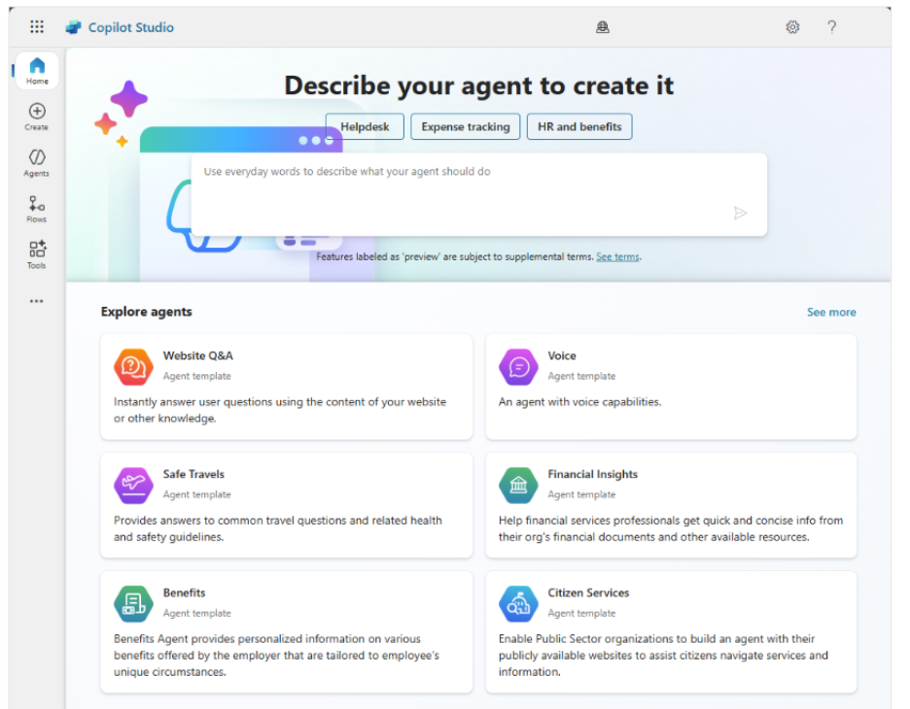Click the Benefits Agent description text
The image size is (910, 709).
coord(276,655)
